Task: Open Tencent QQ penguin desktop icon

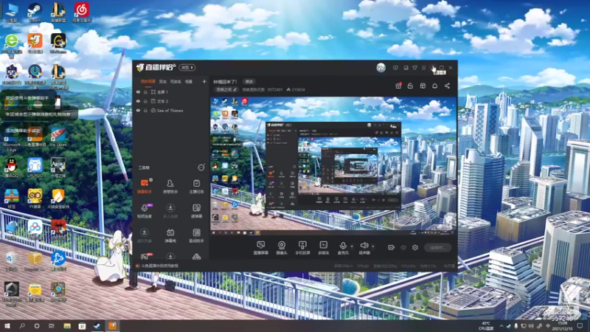Action: tap(12, 167)
